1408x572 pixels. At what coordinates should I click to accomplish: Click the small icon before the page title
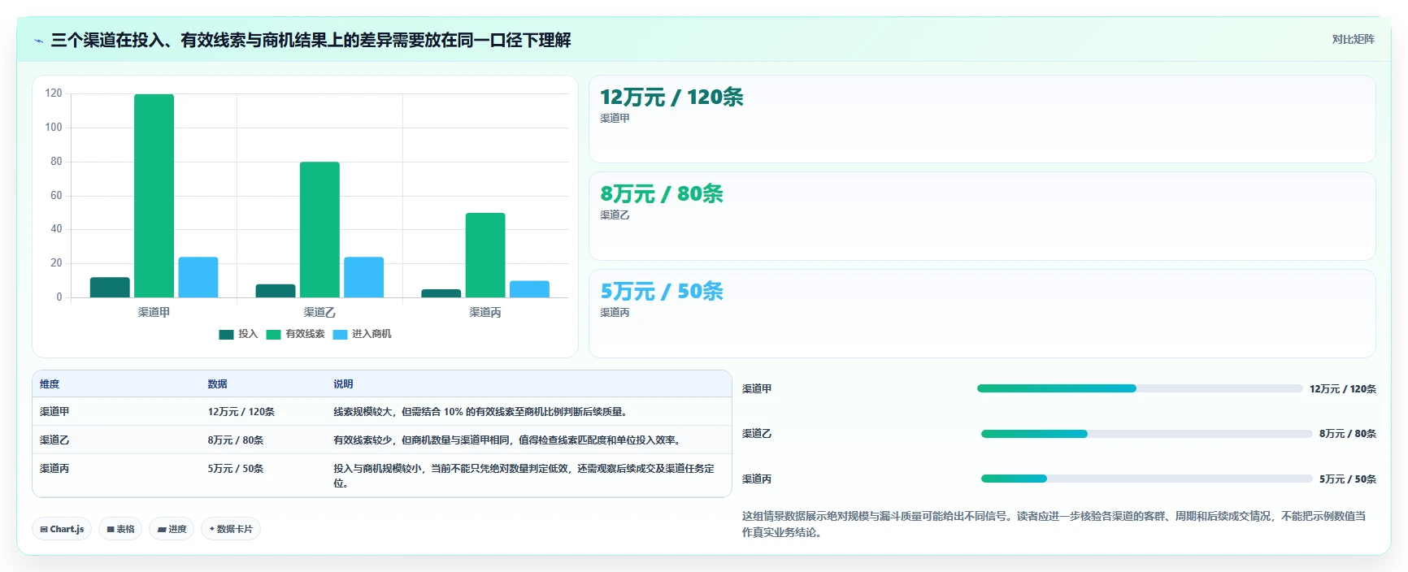coord(38,41)
